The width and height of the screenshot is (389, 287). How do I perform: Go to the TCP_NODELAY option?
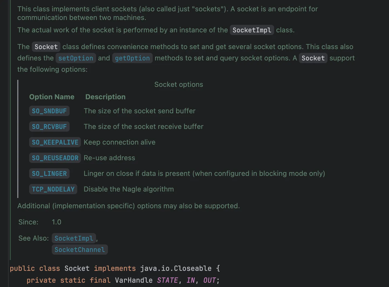[53, 189]
